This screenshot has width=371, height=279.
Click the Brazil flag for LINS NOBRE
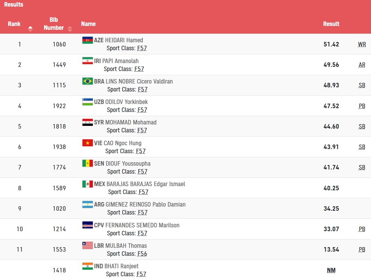pyautogui.click(x=88, y=81)
